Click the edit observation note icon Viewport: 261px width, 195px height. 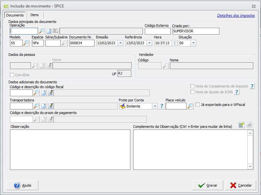coord(242,125)
